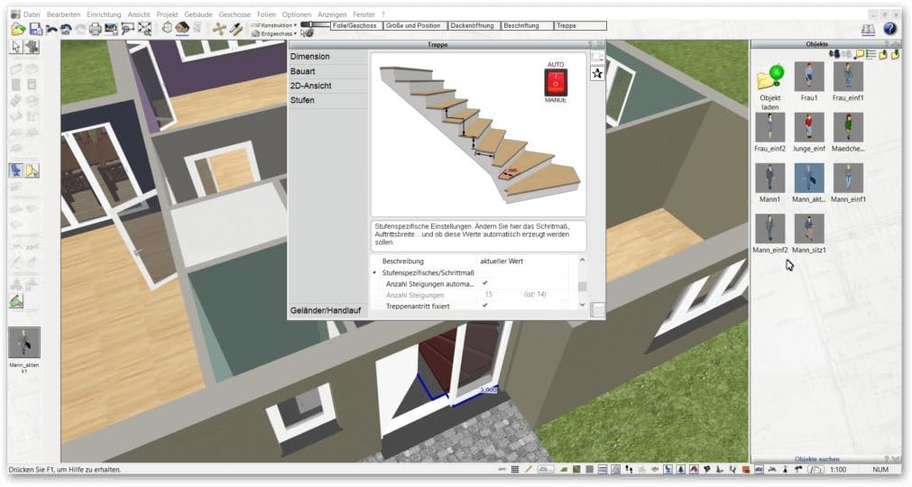Viewport: 912px width, 487px height.
Task: Open the Deckenöffnung tab
Action: pos(474,25)
